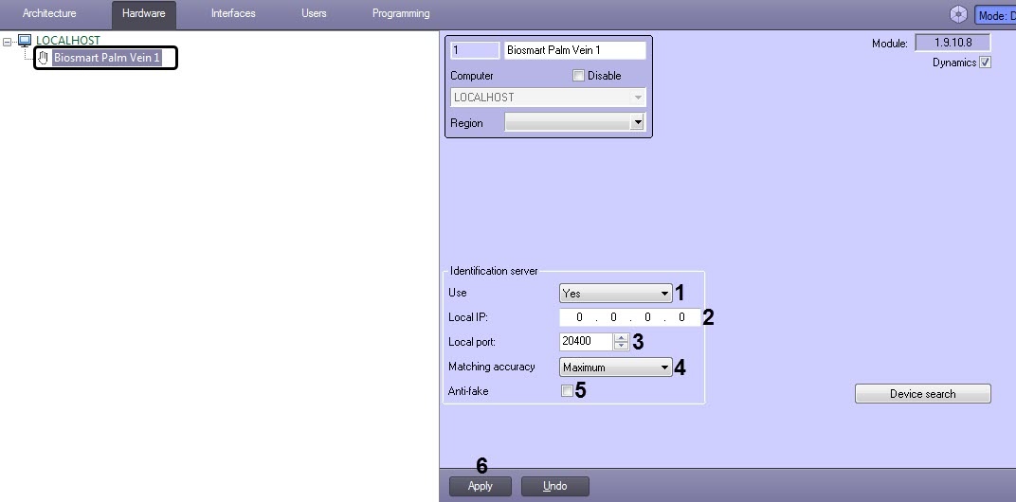Increase the Local port value
This screenshot has width=1016, height=502.
622,337
